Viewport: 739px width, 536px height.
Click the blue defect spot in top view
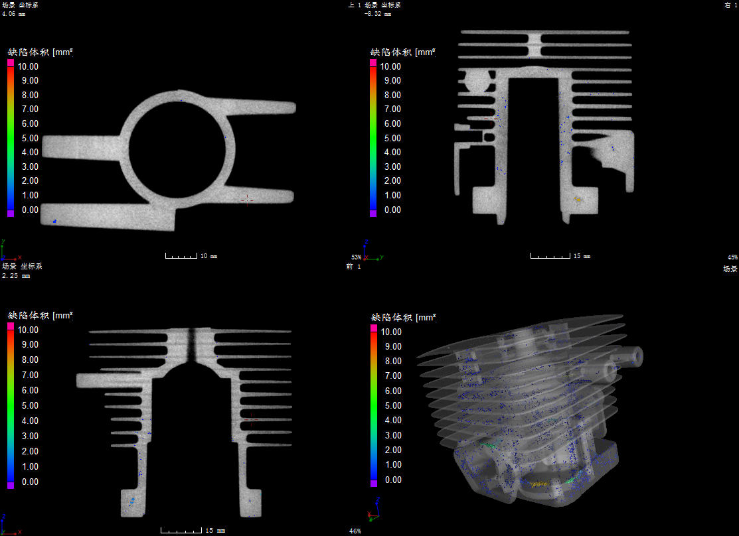[x=54, y=220]
